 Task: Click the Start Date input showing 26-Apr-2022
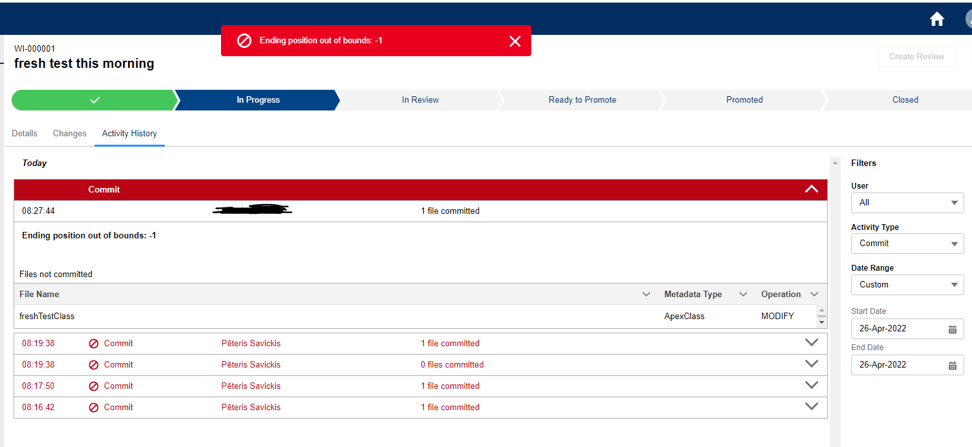pos(898,329)
